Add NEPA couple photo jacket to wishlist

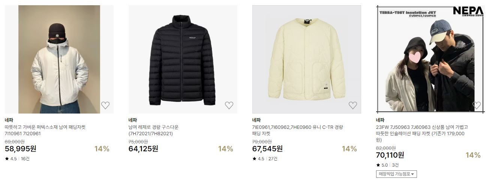[x=477, y=105]
